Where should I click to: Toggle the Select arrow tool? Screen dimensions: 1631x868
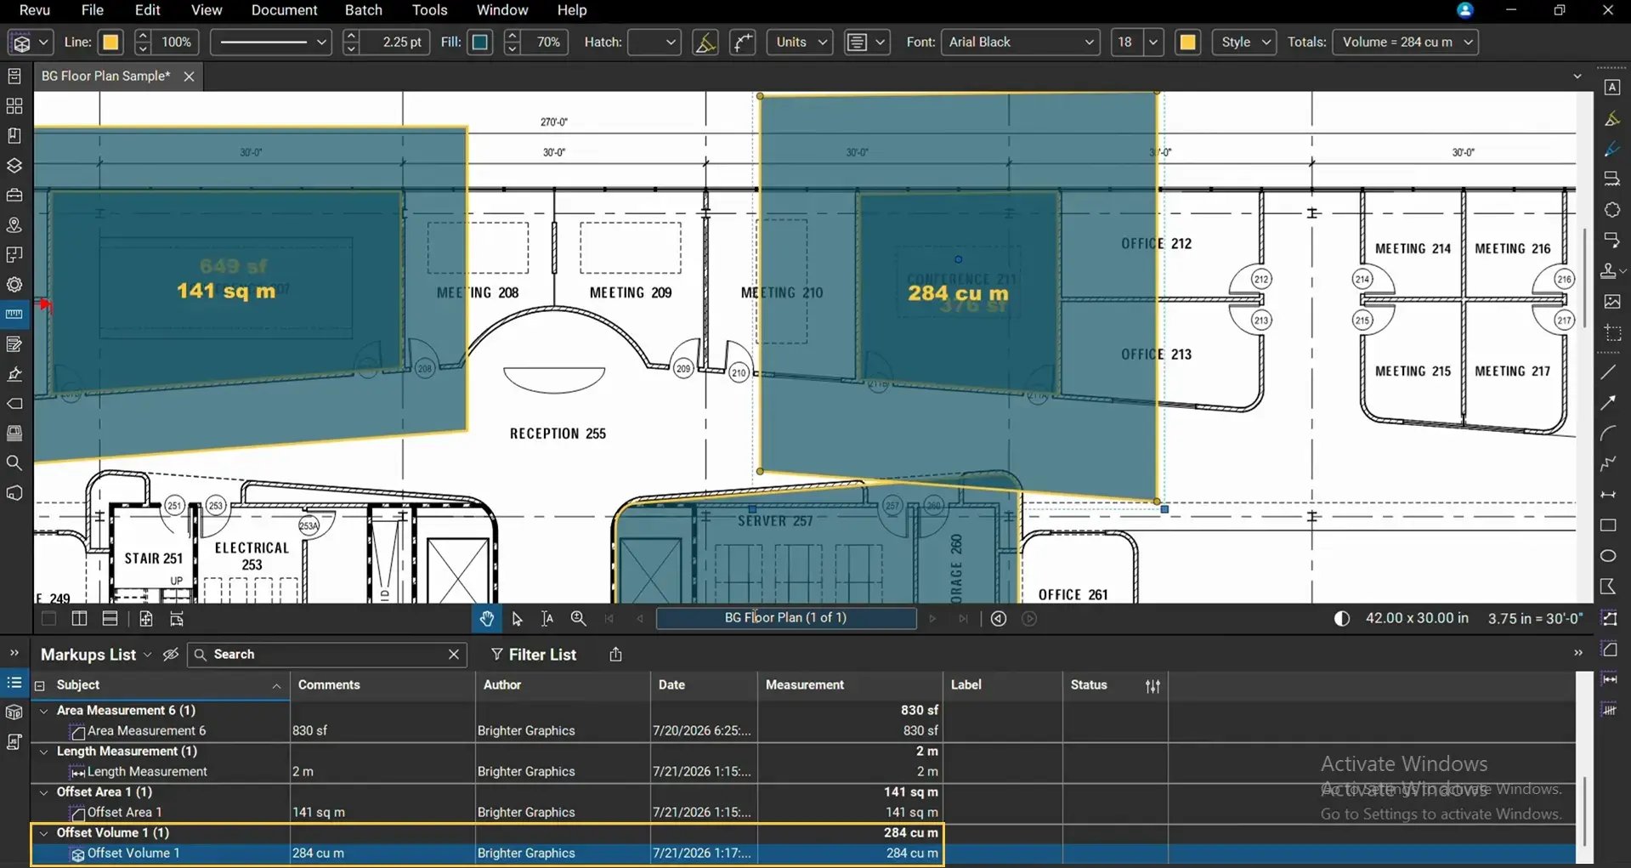tap(518, 619)
